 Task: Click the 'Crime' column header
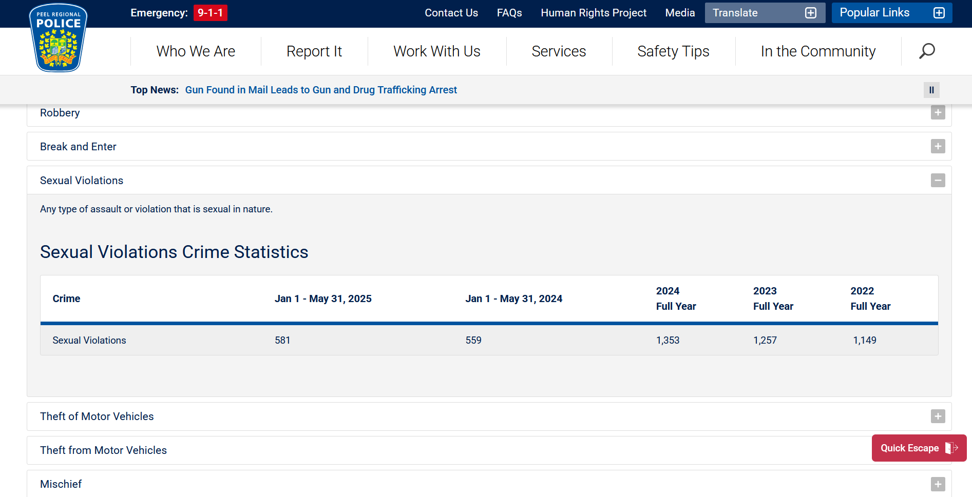[x=67, y=299]
